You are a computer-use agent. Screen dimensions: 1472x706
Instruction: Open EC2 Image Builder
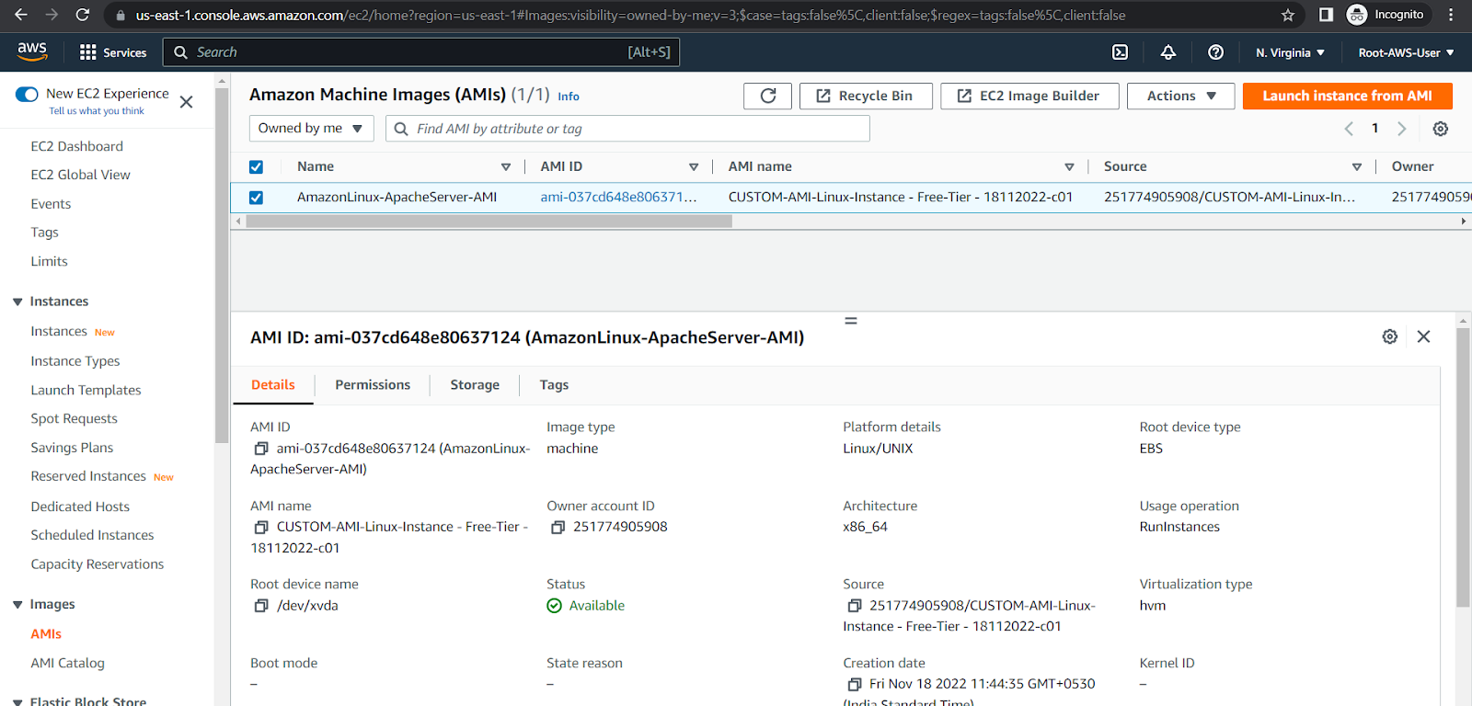pyautogui.click(x=1029, y=96)
